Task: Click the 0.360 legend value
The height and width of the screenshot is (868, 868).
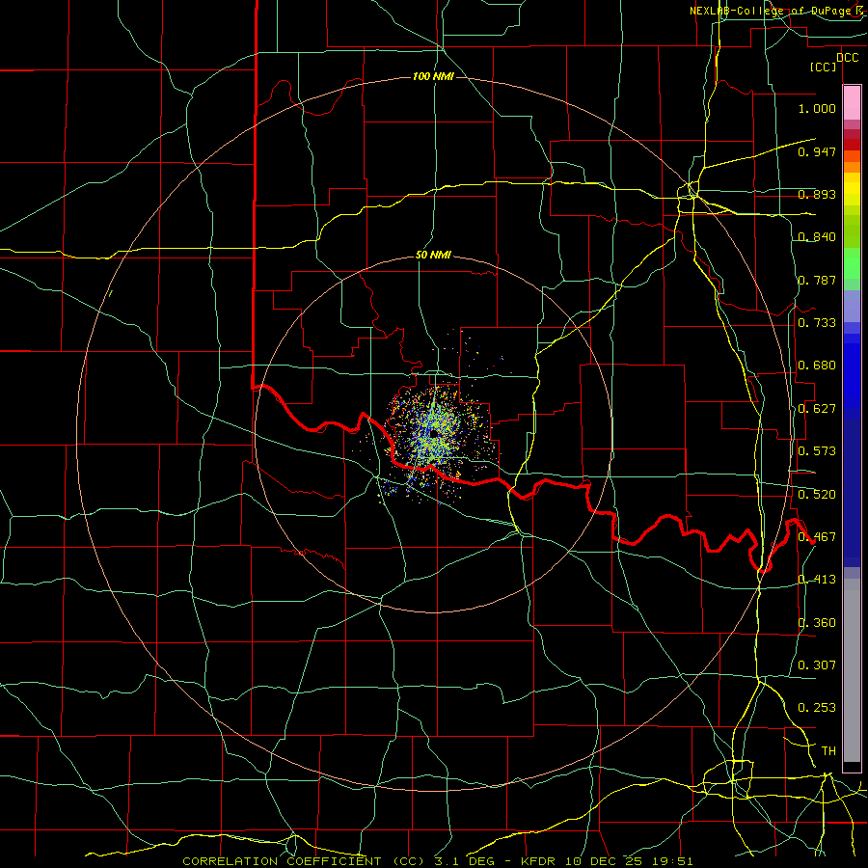Action: [x=817, y=623]
